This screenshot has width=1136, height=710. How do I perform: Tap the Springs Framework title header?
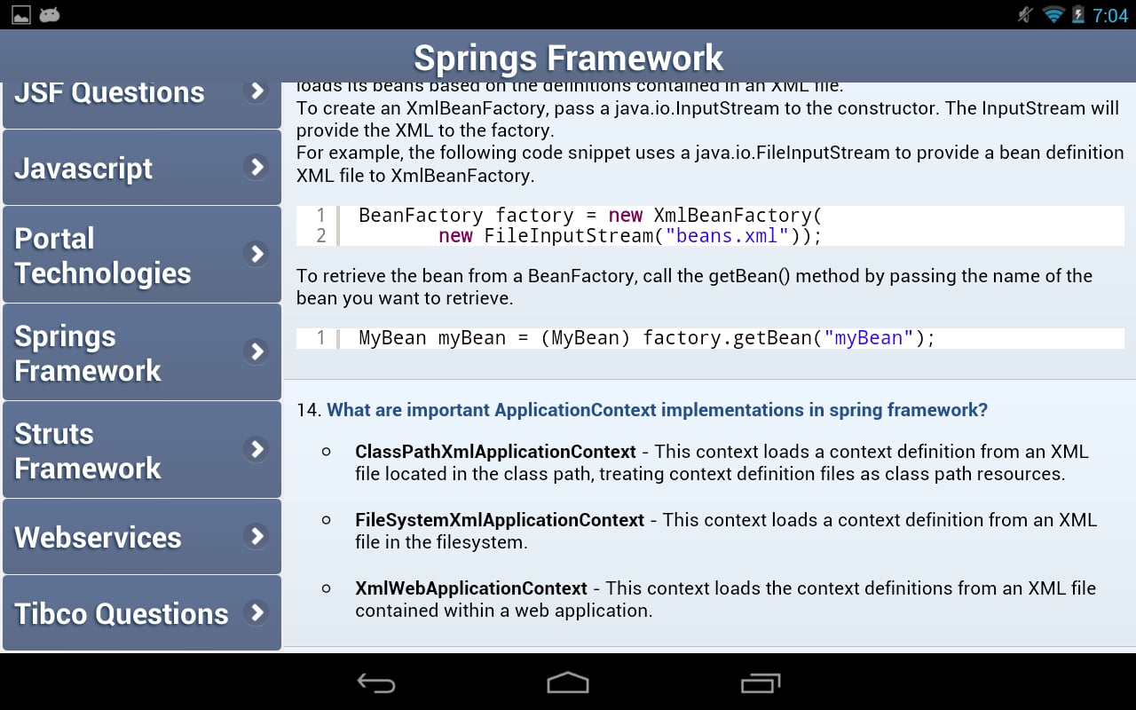(x=568, y=58)
